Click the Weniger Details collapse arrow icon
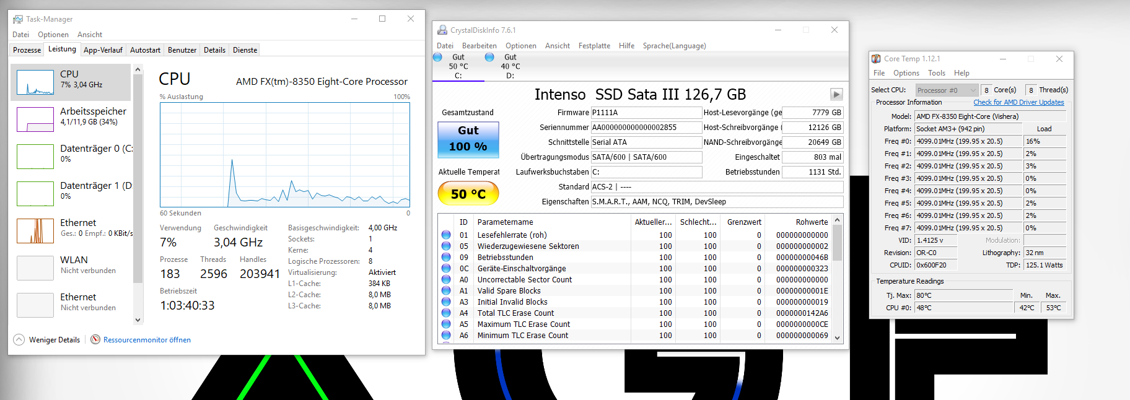This screenshot has height=400, width=1130. click(x=19, y=339)
